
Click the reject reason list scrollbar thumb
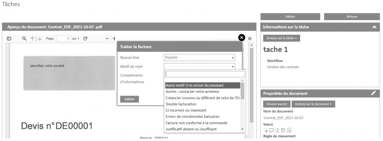point(242,91)
